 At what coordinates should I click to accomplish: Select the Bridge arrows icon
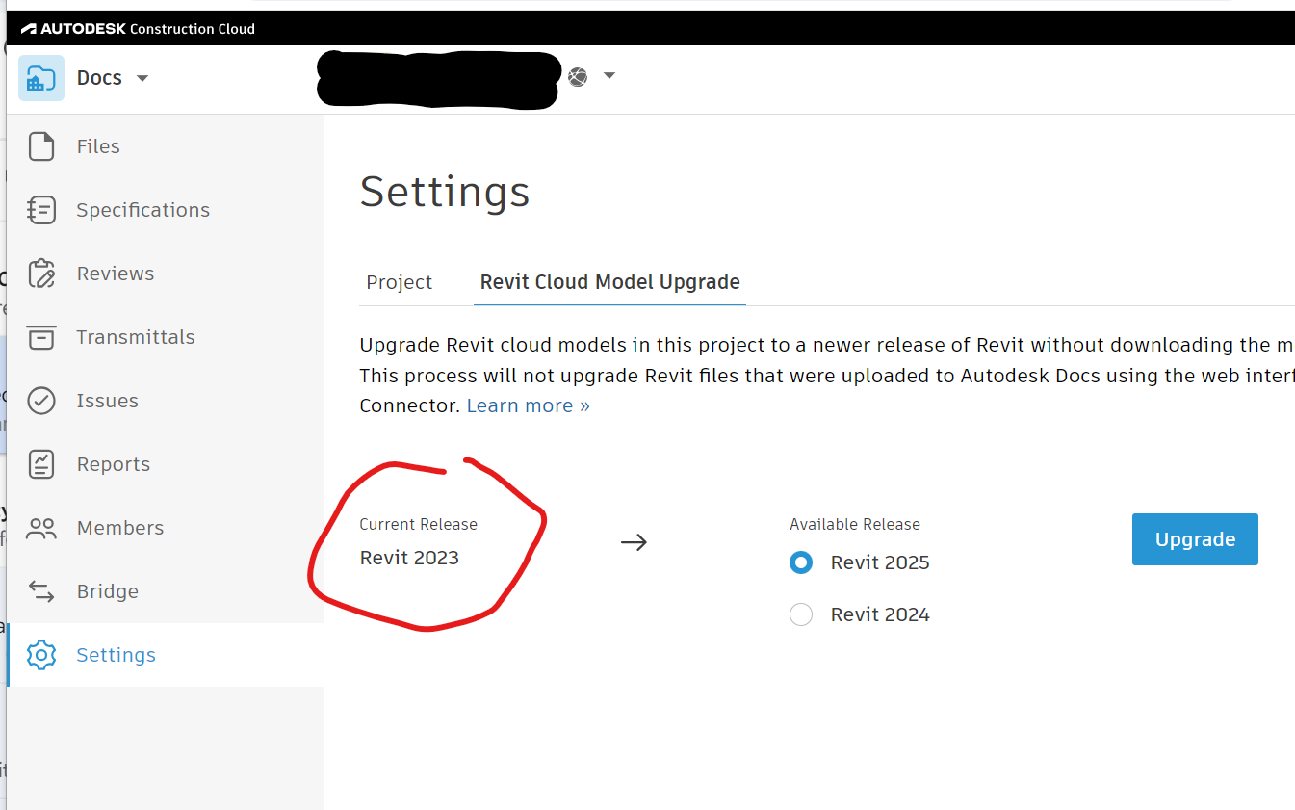tap(41, 591)
